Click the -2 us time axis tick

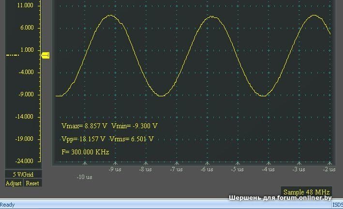coord(329,169)
